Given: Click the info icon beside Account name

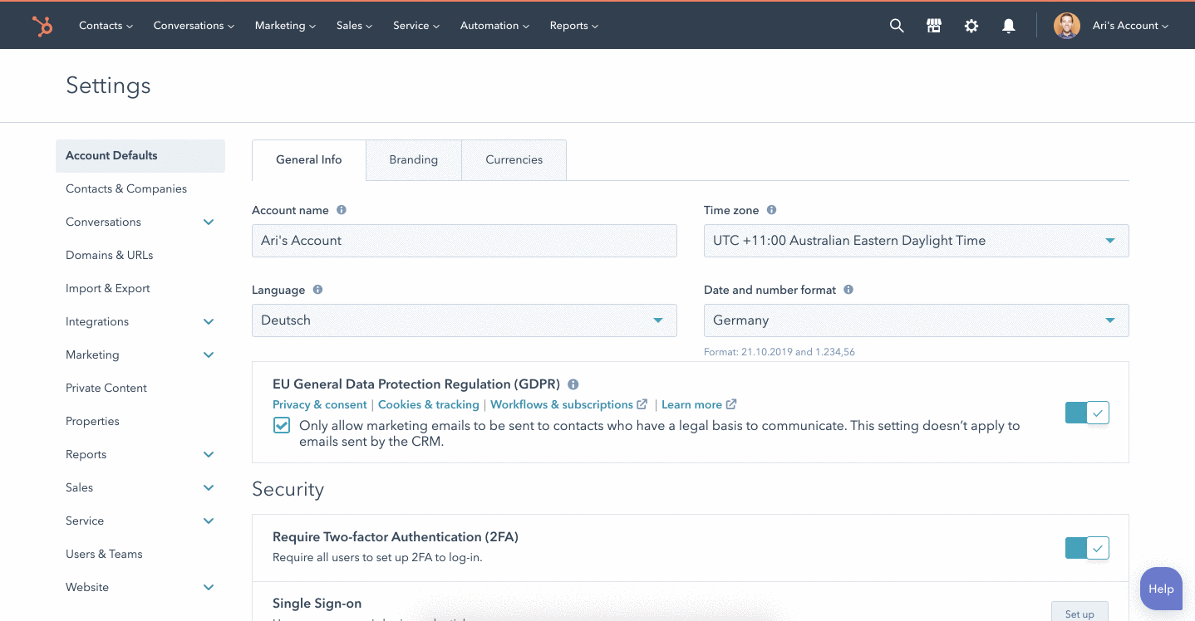Looking at the screenshot, I should pyautogui.click(x=342, y=210).
